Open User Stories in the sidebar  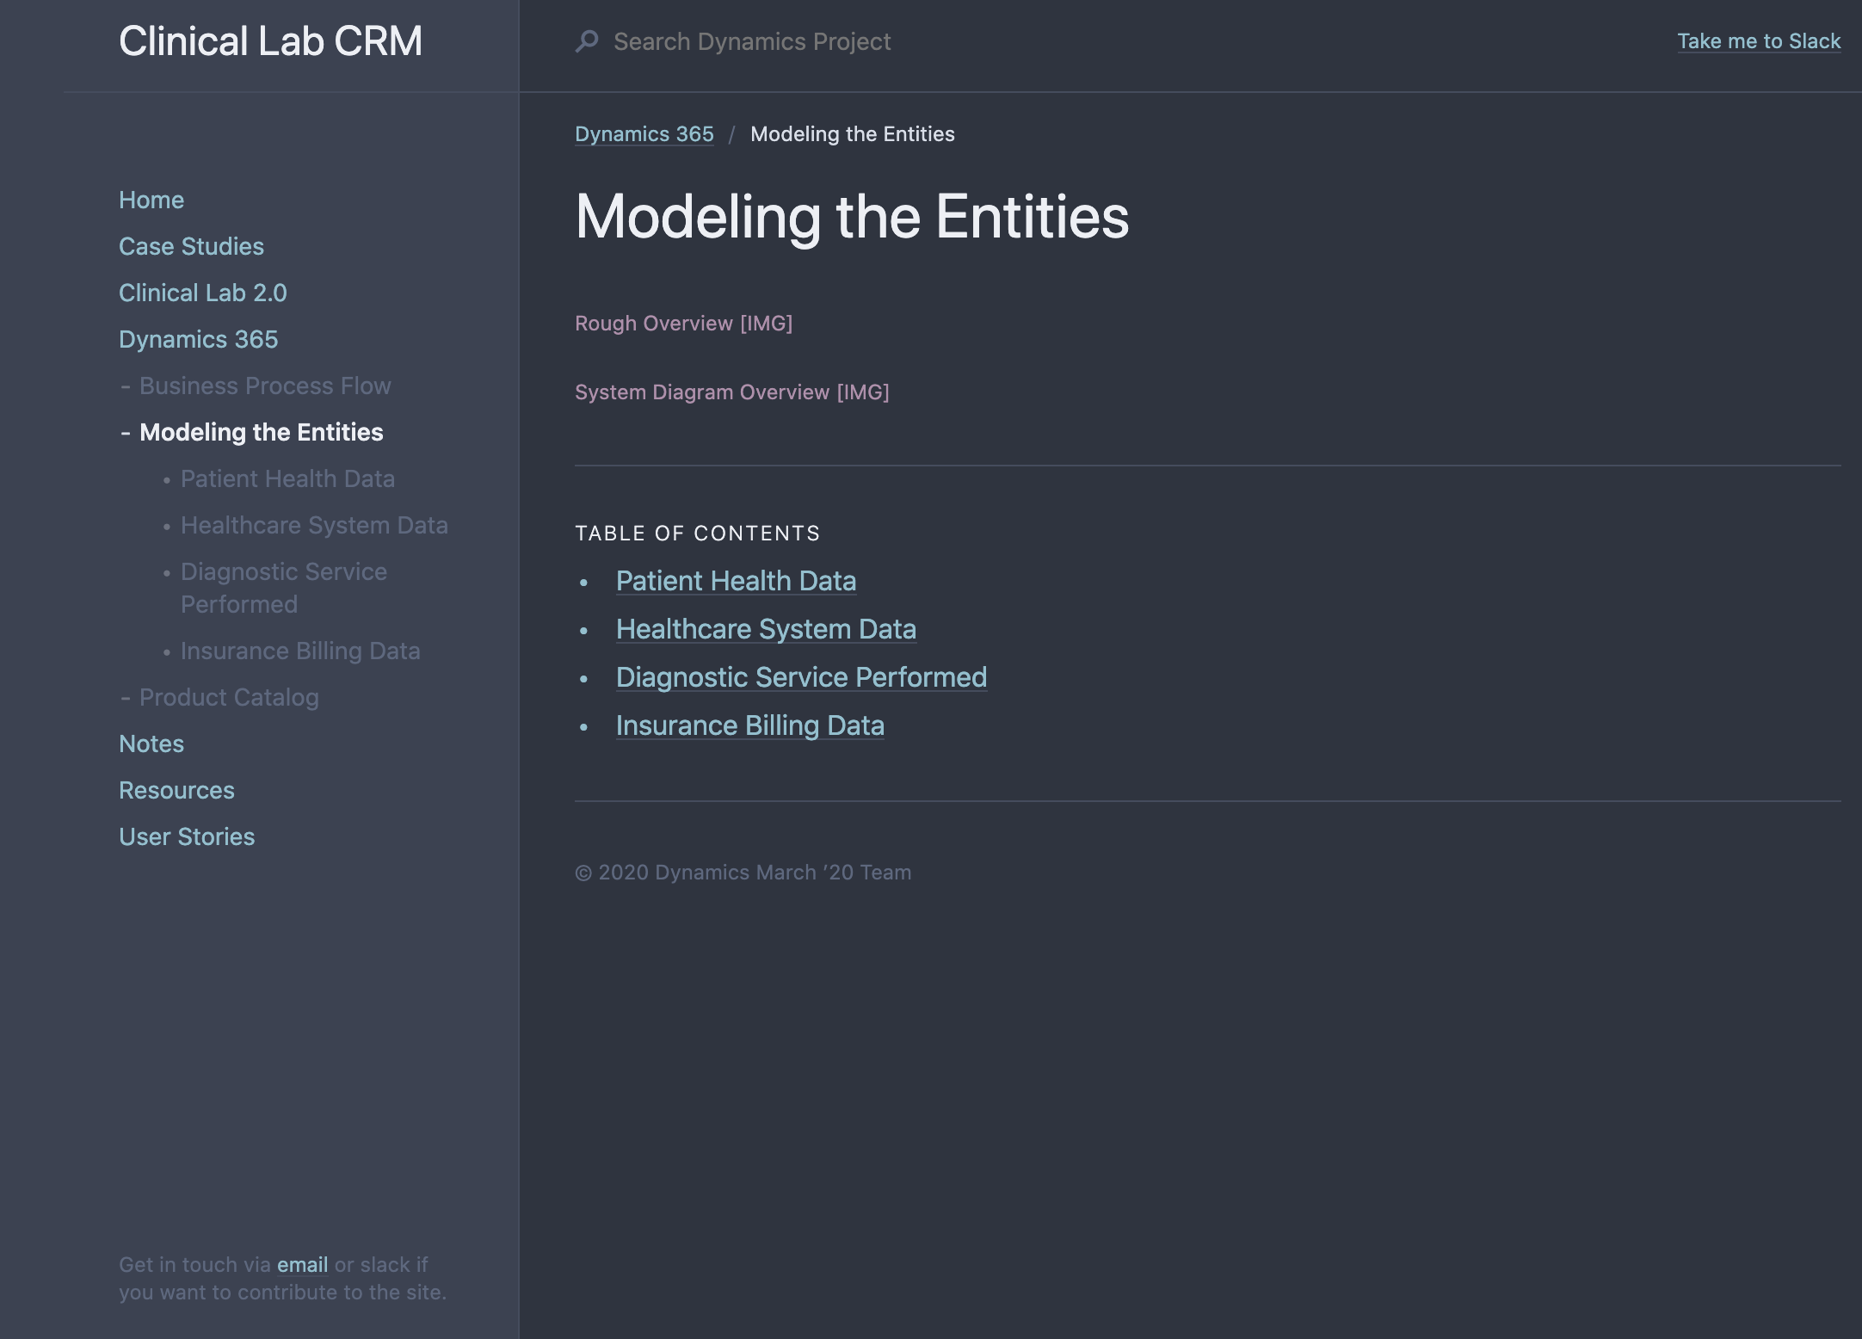pyautogui.click(x=187, y=836)
